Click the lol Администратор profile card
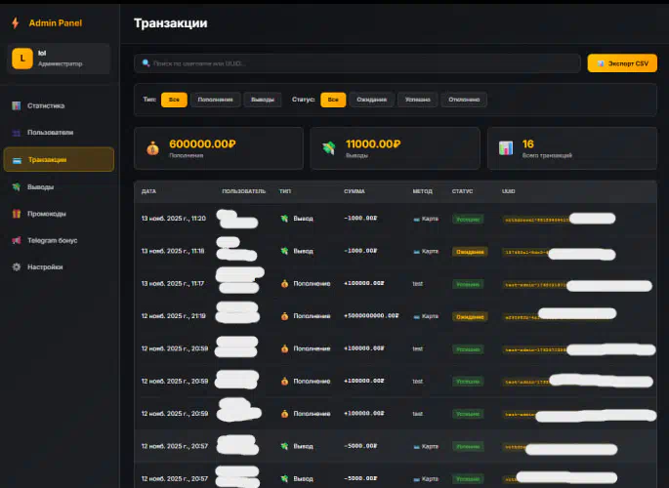 pyautogui.click(x=59, y=59)
